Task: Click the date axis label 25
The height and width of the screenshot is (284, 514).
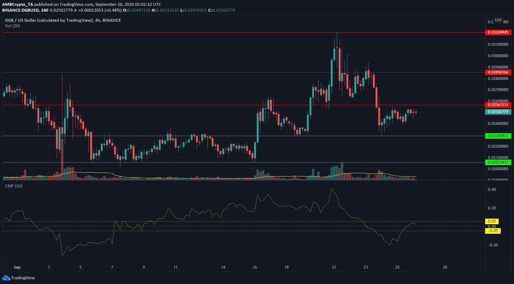Action: 397,267
